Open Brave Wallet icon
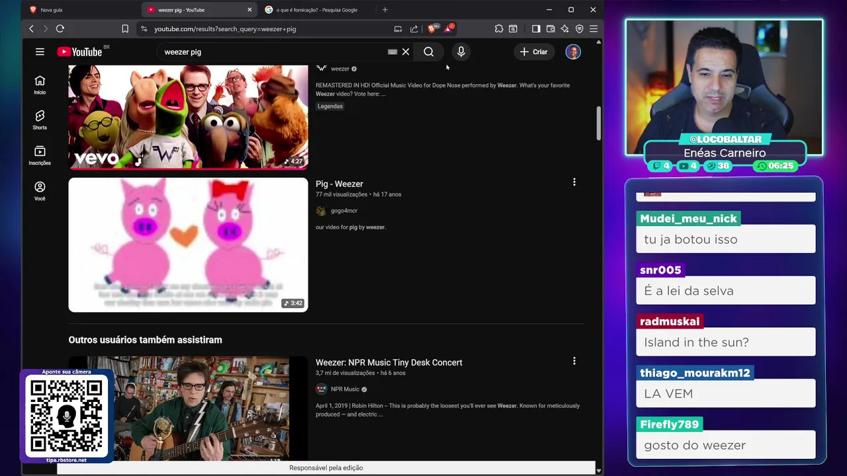The height and width of the screenshot is (476, 847). point(551,28)
